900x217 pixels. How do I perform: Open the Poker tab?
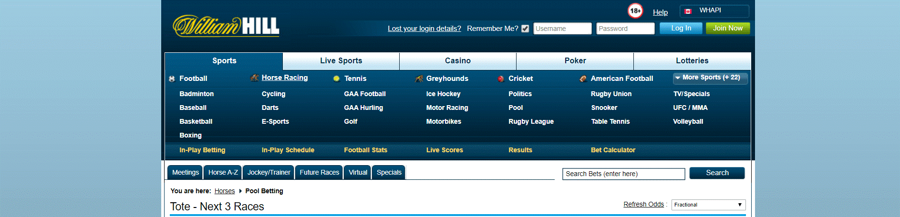pyautogui.click(x=575, y=61)
